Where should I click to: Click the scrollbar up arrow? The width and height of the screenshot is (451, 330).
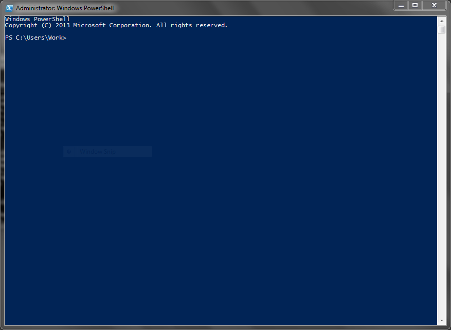tap(442, 21)
